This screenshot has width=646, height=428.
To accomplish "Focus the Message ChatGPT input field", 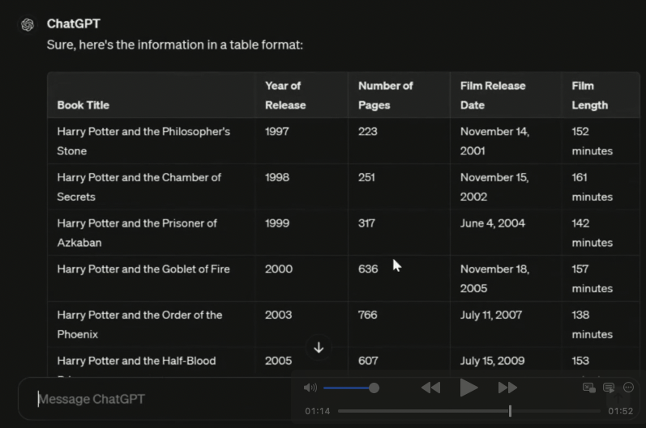I will (x=155, y=399).
